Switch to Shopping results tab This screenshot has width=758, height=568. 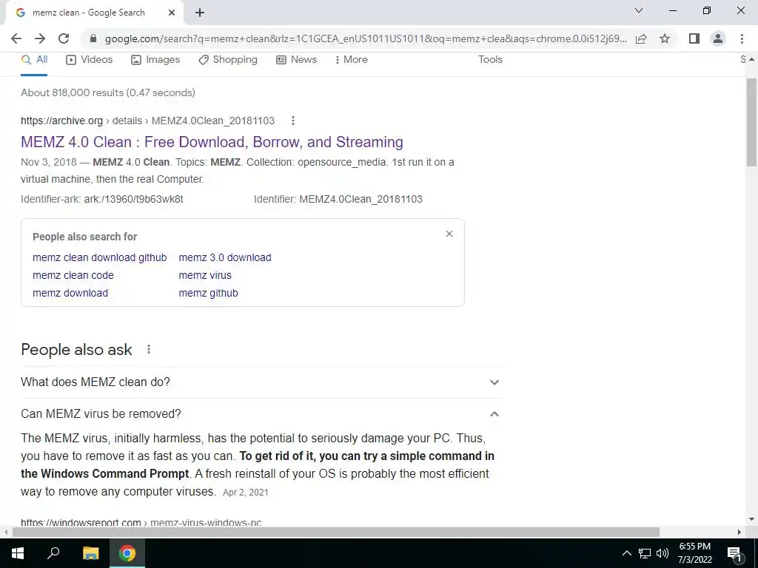(x=228, y=59)
